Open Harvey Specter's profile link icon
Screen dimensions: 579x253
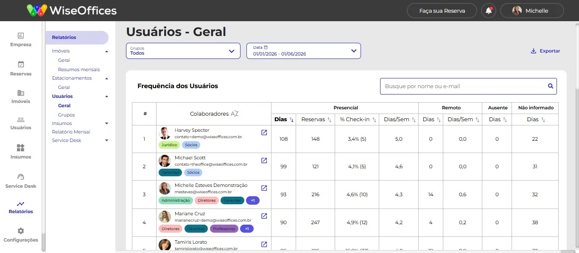click(x=264, y=133)
